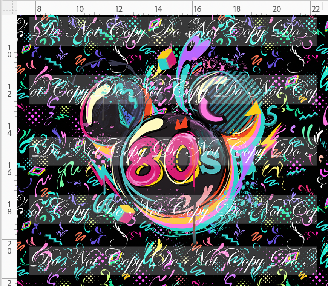Click the 14 mark on vertical ruler
This screenshot has height=286, width=328.
point(9,129)
